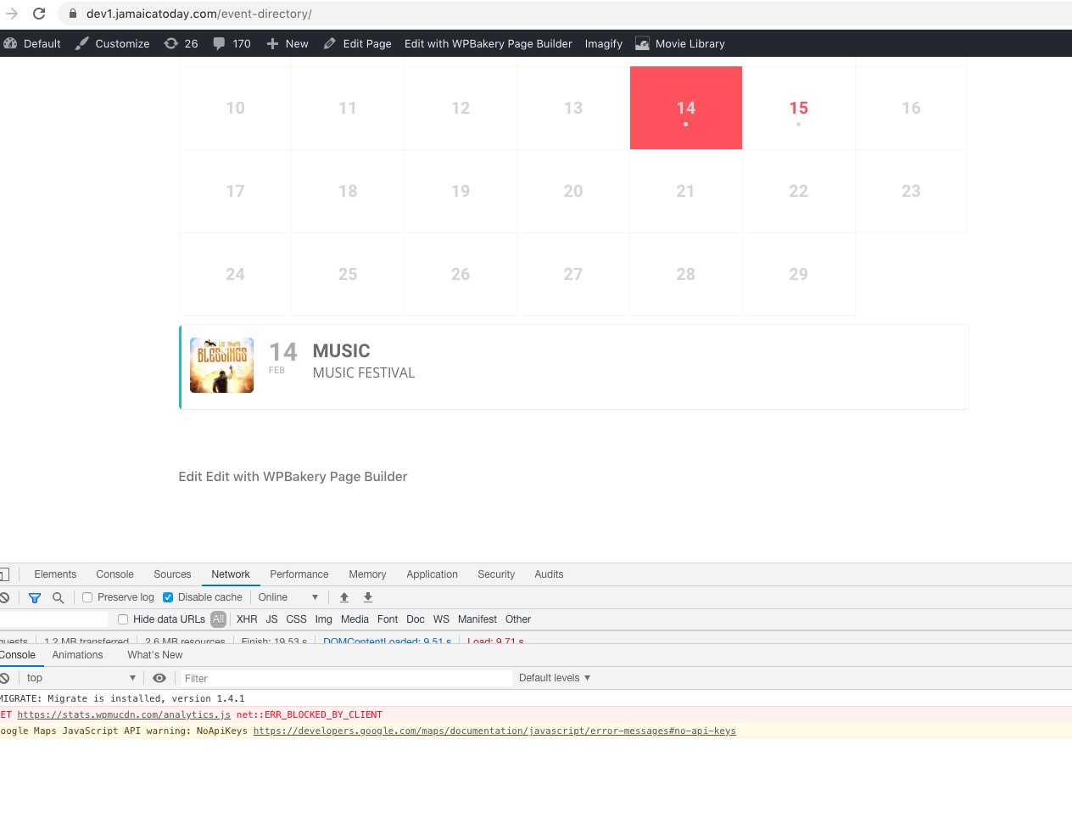Toggle the network filter funnel icon
Image resolution: width=1072 pixels, height=840 pixels.
click(x=35, y=598)
